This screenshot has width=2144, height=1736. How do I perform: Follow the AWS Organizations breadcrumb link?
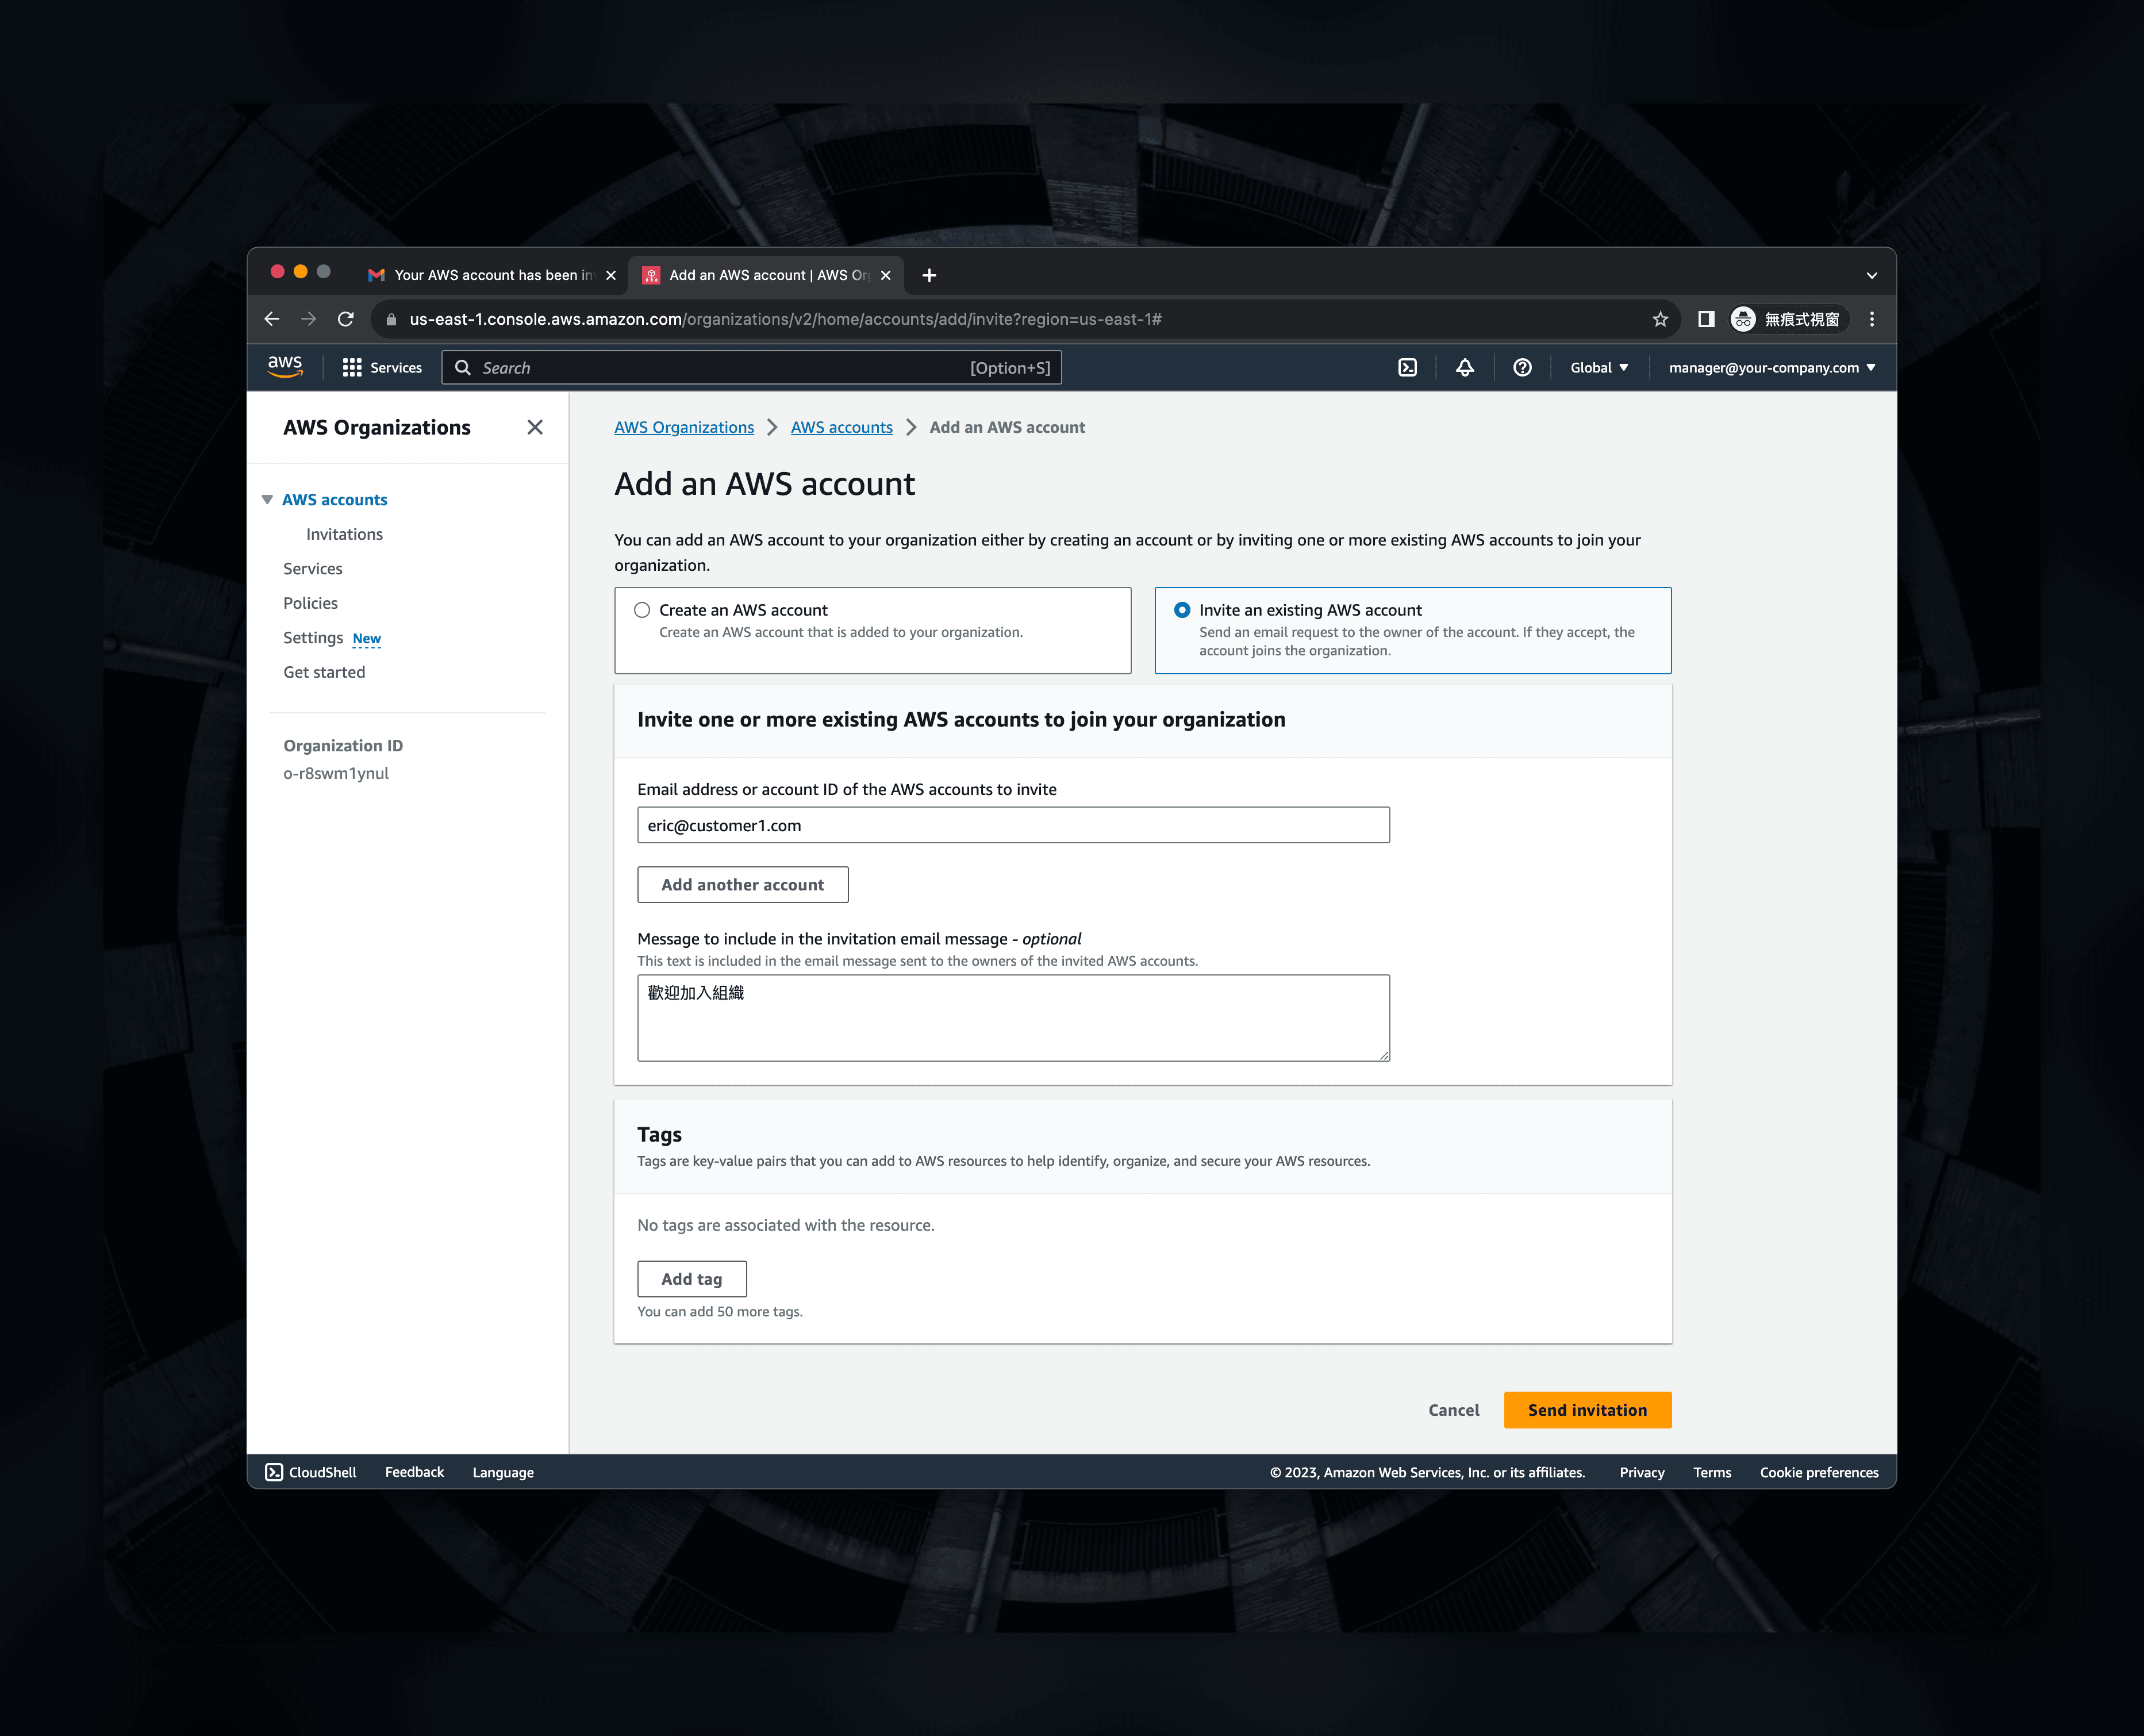(684, 427)
